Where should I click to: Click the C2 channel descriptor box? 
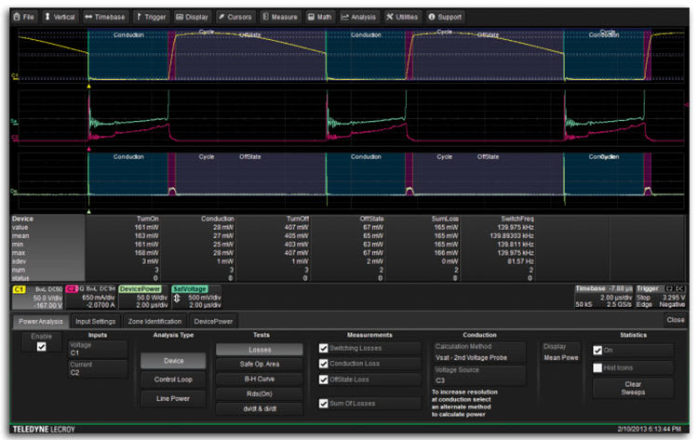click(x=89, y=296)
